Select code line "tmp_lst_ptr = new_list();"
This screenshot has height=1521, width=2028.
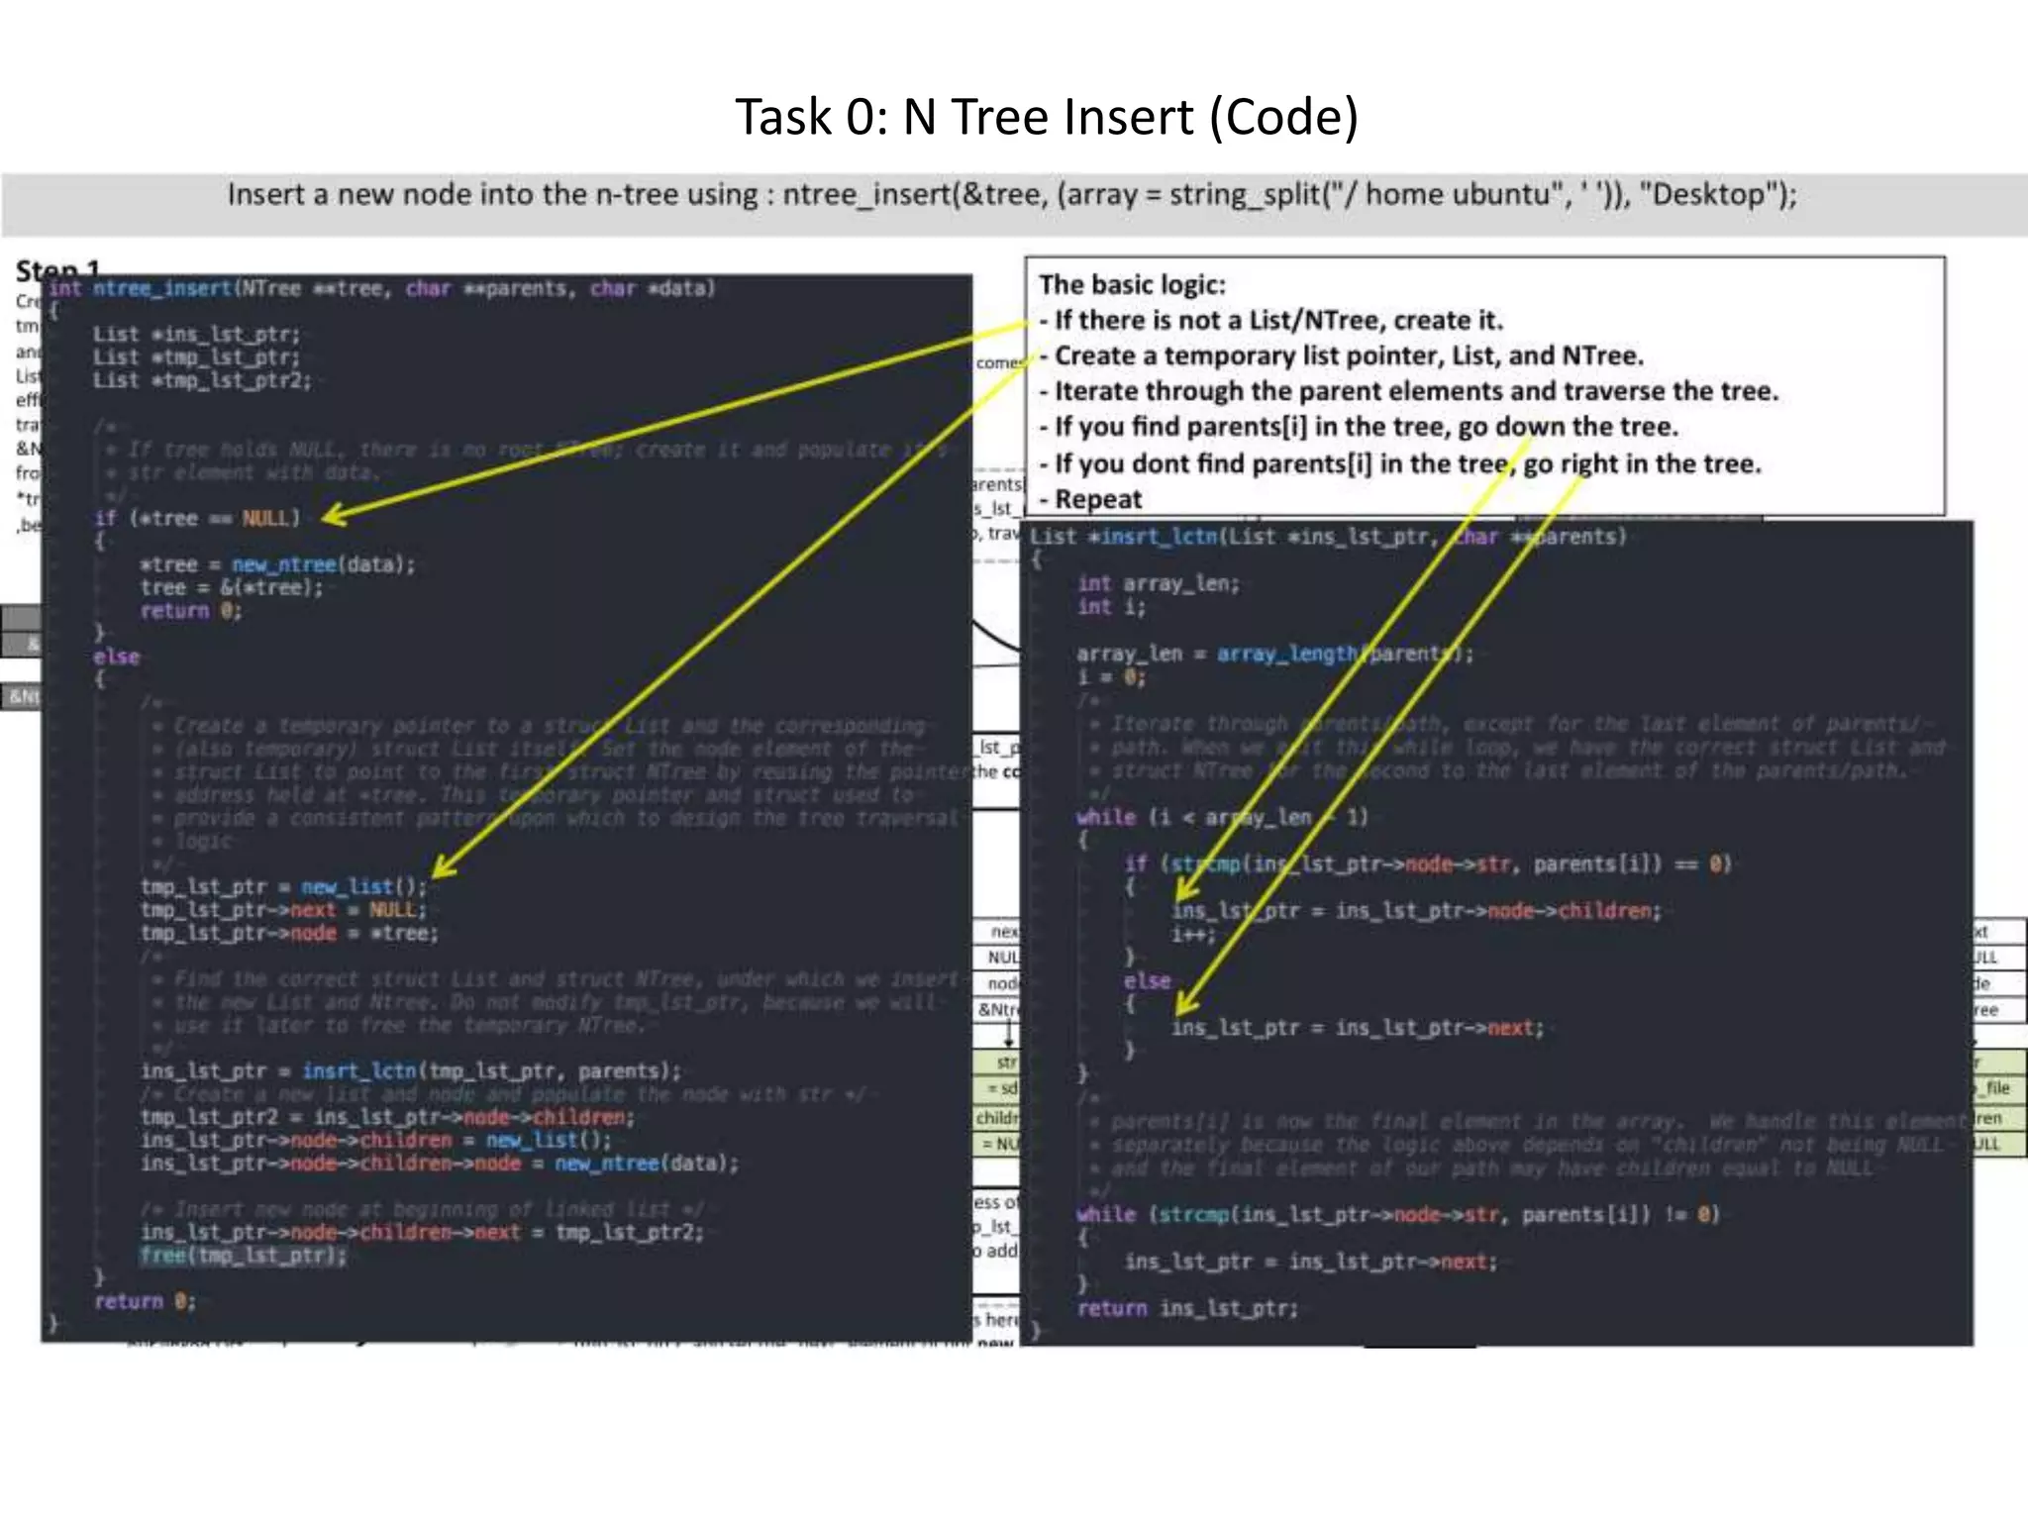283,886
